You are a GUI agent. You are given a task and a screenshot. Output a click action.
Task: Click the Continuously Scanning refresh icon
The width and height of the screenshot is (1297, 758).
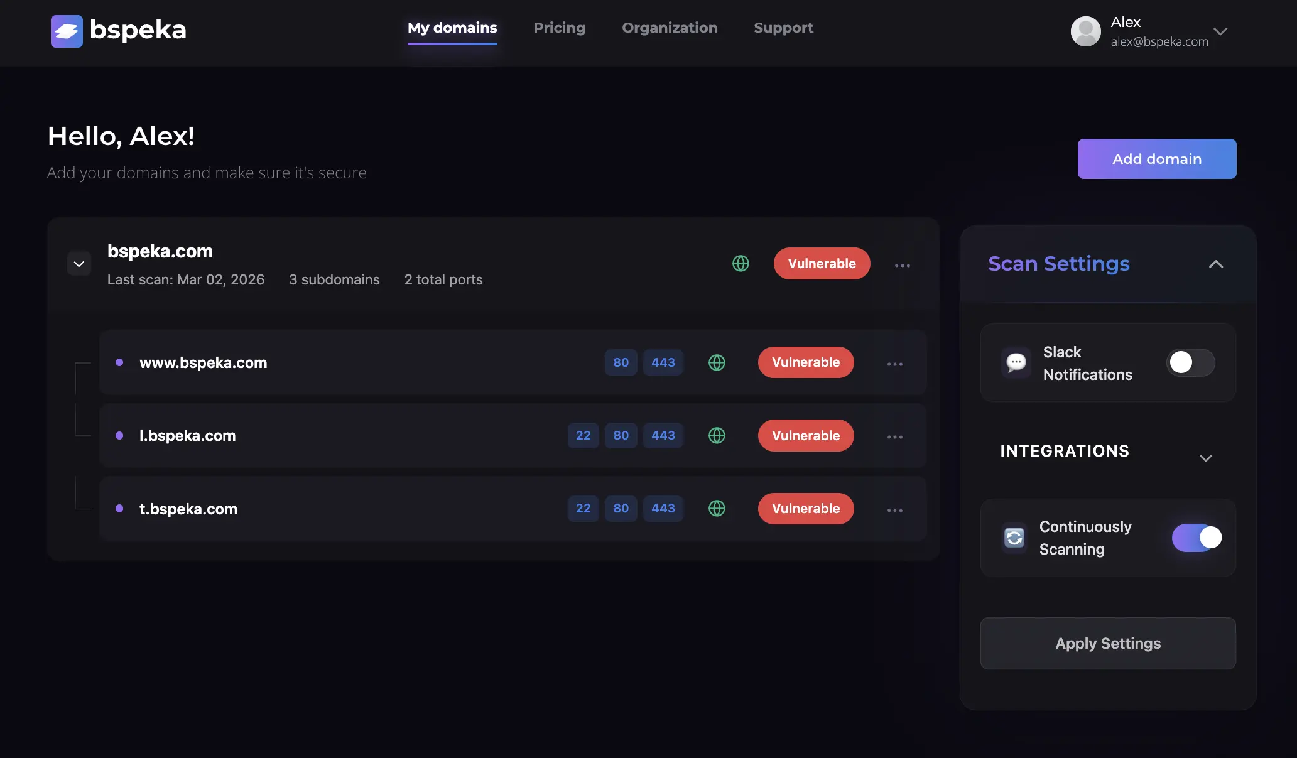tap(1014, 538)
